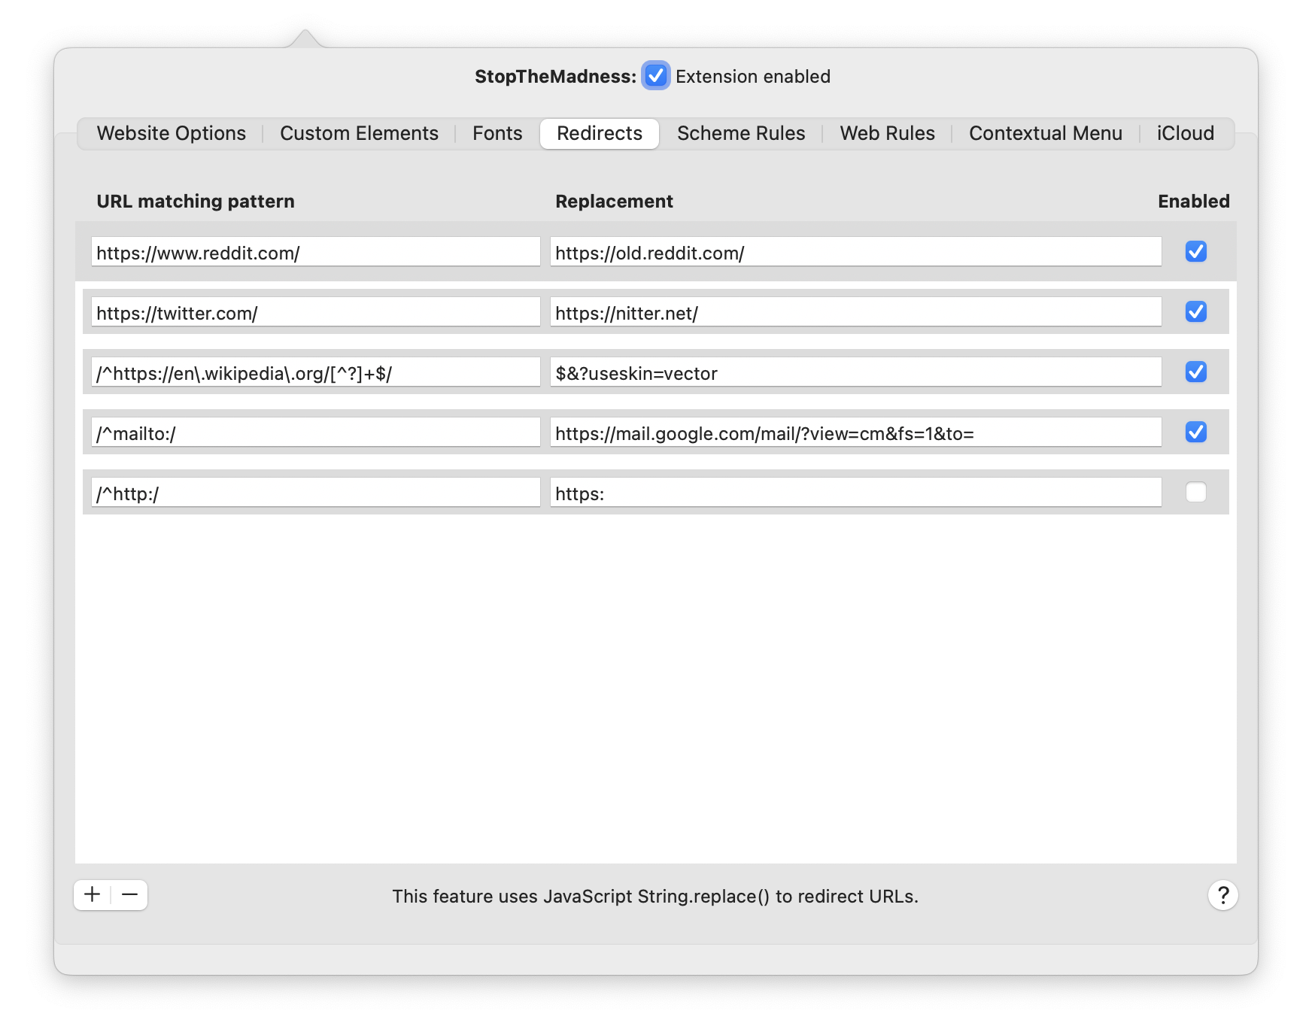
Task: Disable the reddit redirect checkbox
Action: tap(1195, 251)
